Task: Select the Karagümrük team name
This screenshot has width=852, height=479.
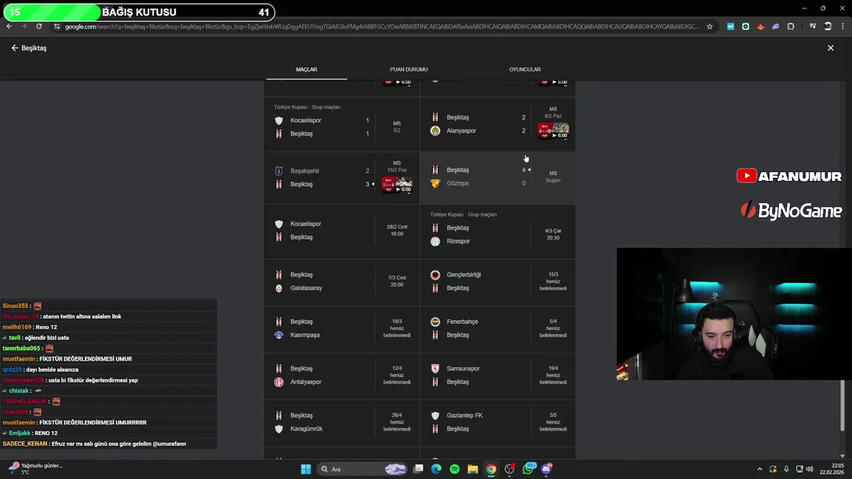Action: pos(306,428)
